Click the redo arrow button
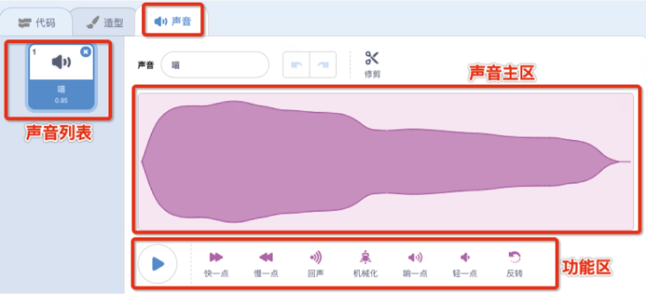 (323, 65)
